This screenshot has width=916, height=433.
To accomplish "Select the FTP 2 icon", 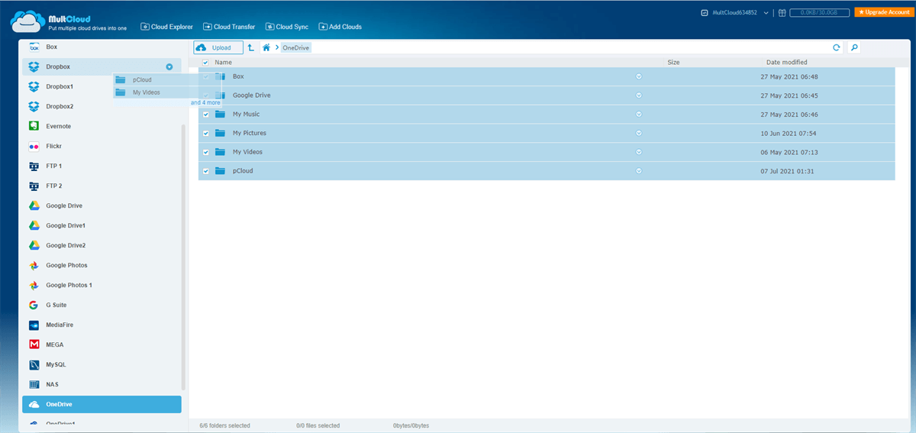I will coord(34,186).
